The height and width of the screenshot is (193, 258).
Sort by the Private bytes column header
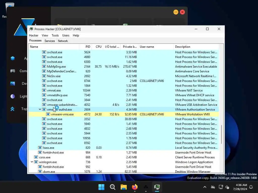(x=130, y=46)
